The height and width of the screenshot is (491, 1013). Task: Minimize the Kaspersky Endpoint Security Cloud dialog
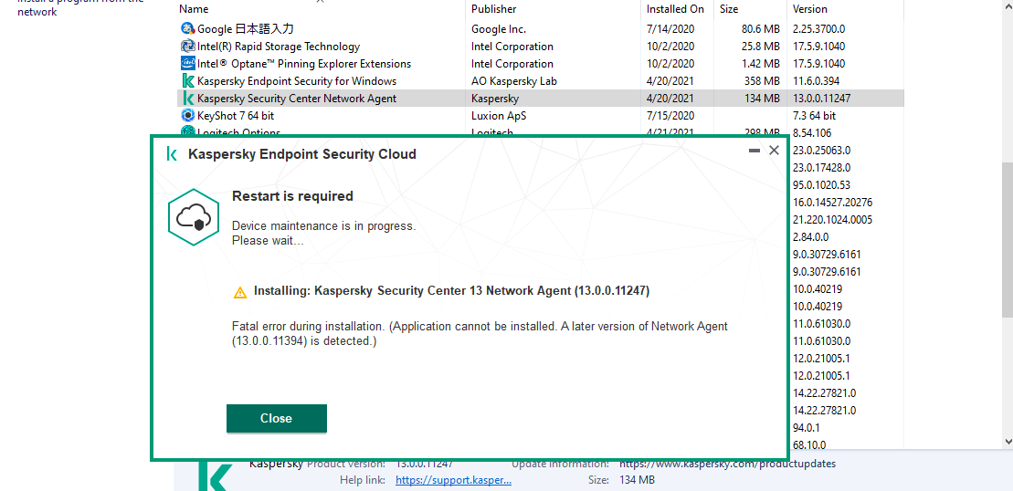click(x=754, y=151)
